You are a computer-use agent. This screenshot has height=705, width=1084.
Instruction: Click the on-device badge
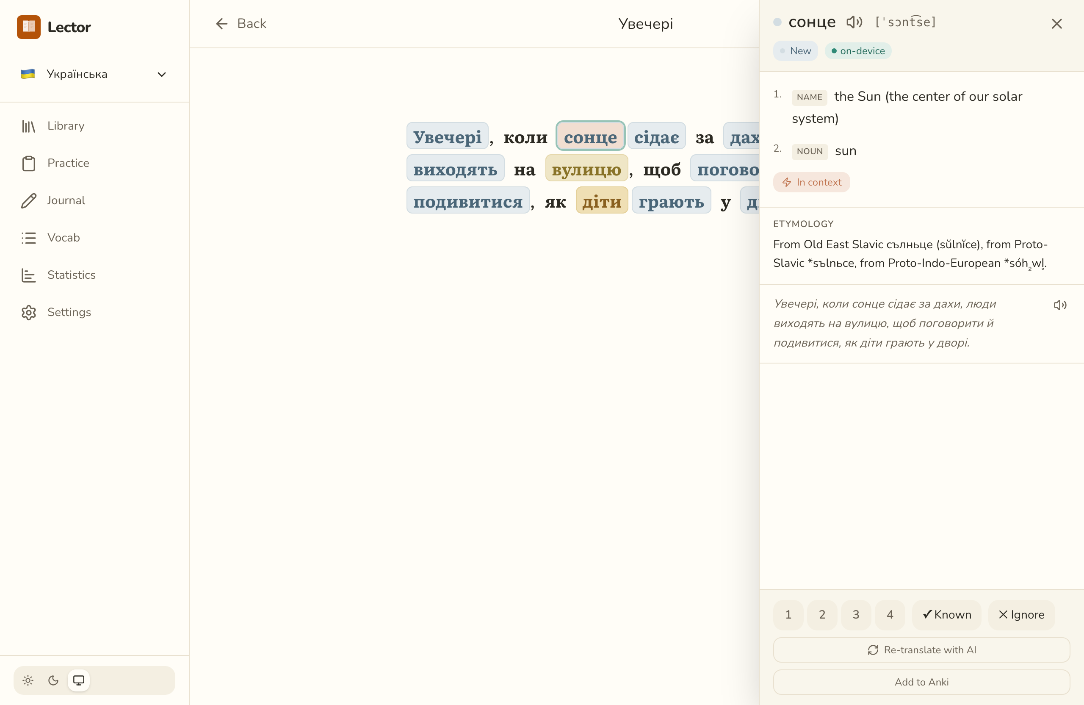858,51
